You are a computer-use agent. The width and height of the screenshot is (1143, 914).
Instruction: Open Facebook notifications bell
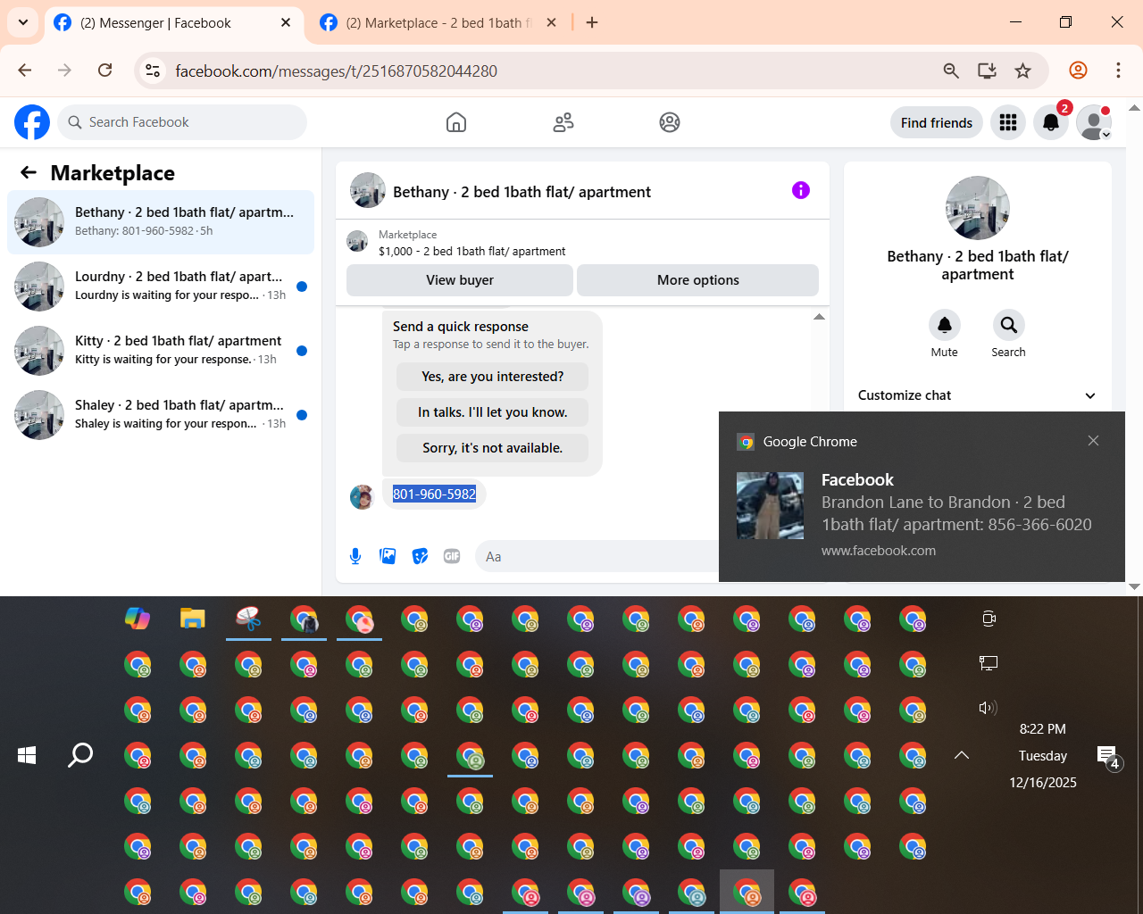(x=1051, y=122)
